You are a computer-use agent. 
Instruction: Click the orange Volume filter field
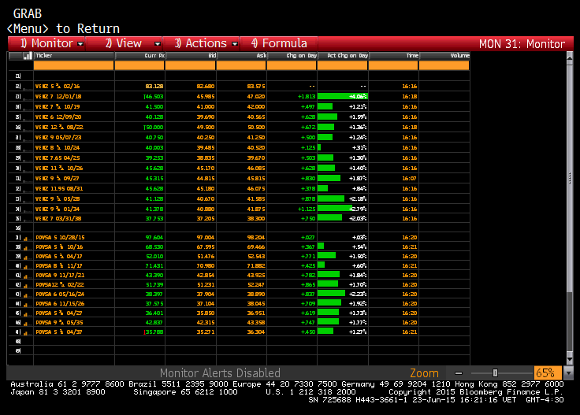click(x=444, y=65)
